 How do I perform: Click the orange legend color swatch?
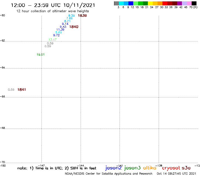pyautogui.click(x=160, y=3)
